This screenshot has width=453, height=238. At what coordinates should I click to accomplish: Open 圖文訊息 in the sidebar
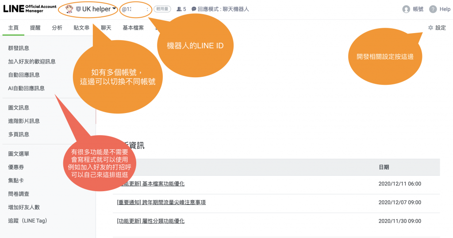[x=19, y=108]
